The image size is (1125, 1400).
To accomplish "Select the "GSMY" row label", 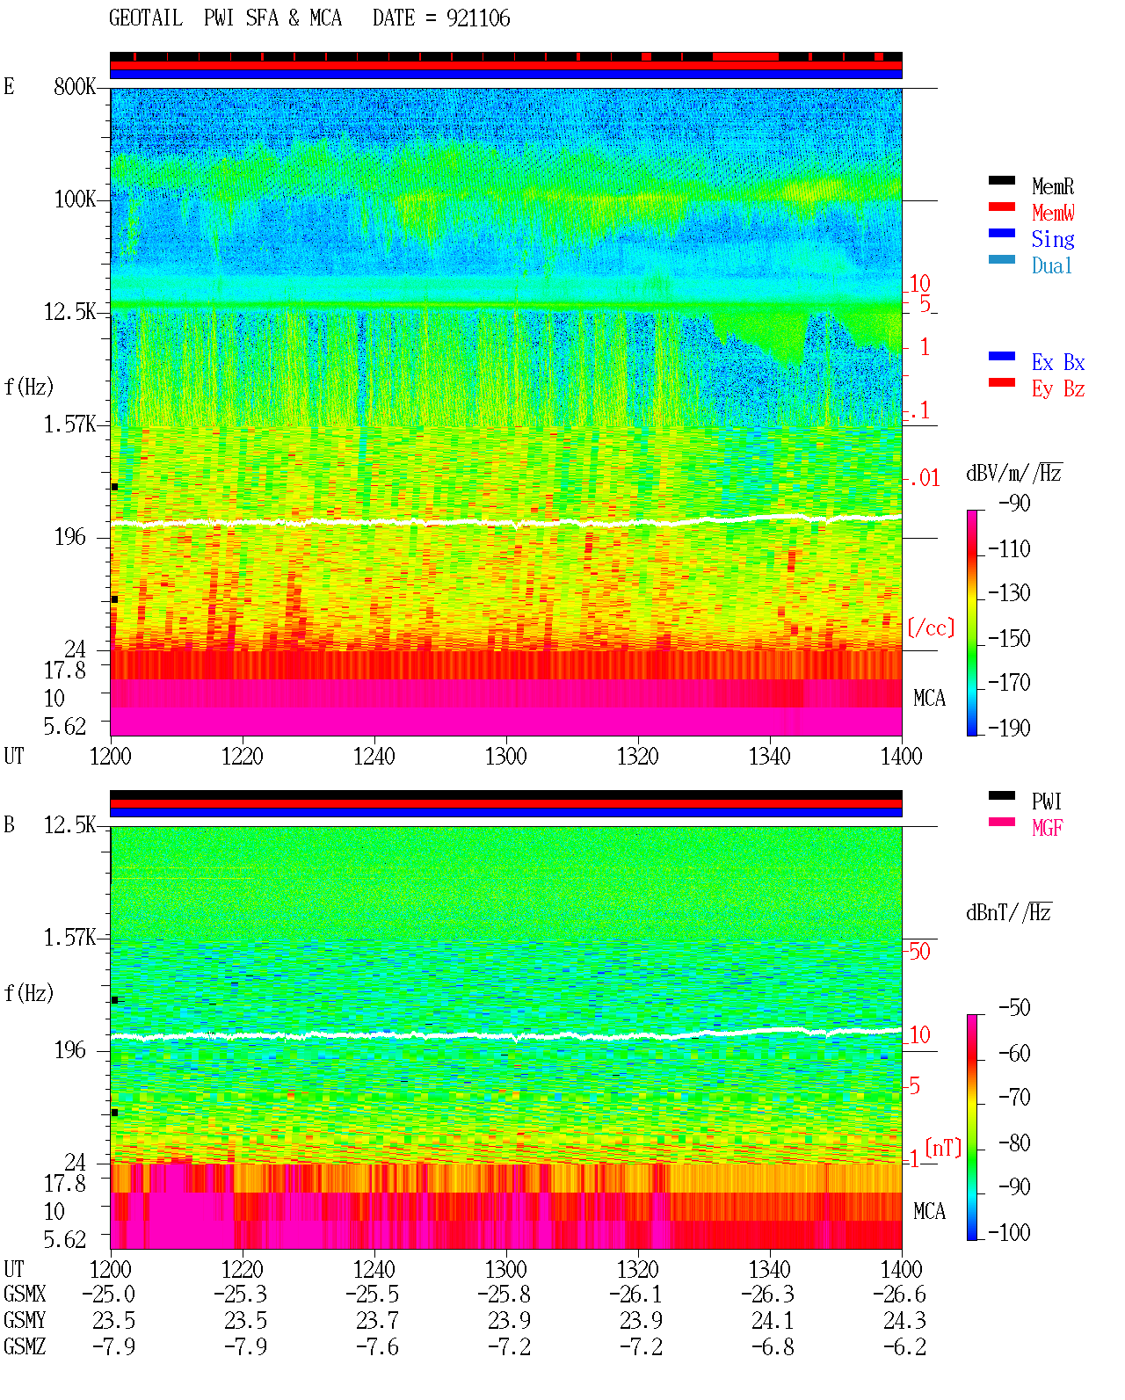I will pos(25,1320).
